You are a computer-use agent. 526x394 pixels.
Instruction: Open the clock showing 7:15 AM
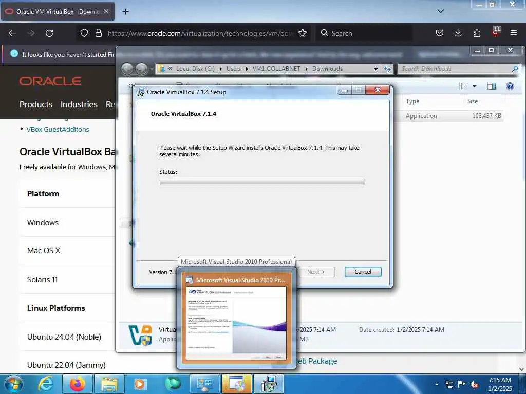coord(500,384)
